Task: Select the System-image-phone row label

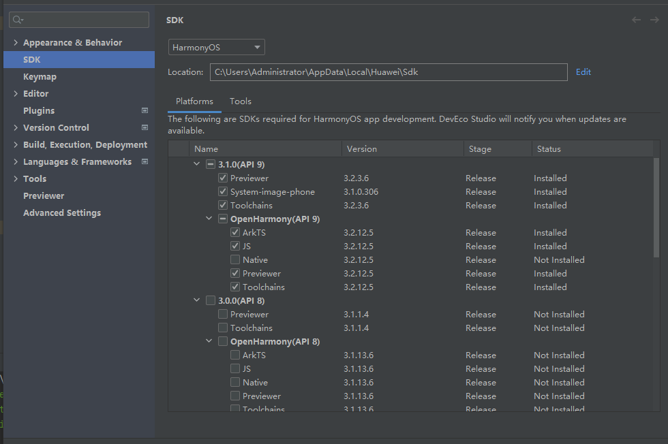Action: tap(273, 192)
